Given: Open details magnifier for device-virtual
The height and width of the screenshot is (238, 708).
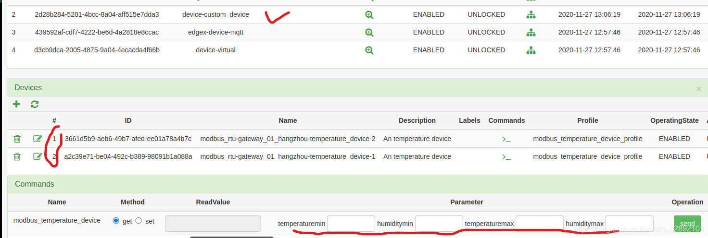Looking at the screenshot, I should pyautogui.click(x=369, y=50).
